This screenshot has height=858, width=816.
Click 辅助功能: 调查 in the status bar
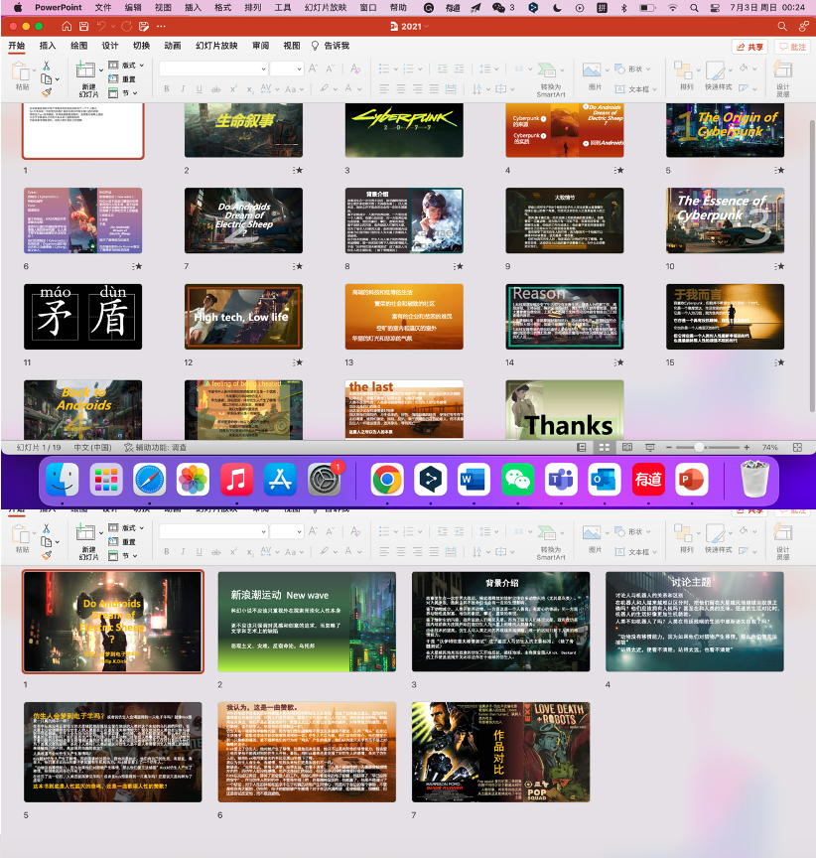coord(157,448)
